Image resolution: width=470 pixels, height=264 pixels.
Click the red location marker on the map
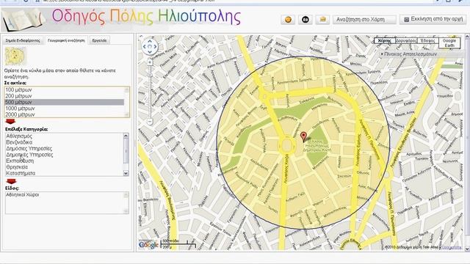point(303,137)
